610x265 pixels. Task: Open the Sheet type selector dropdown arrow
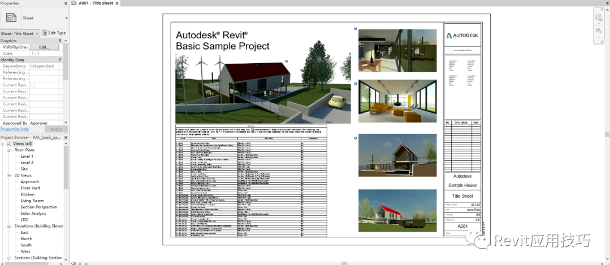[x=66, y=18]
